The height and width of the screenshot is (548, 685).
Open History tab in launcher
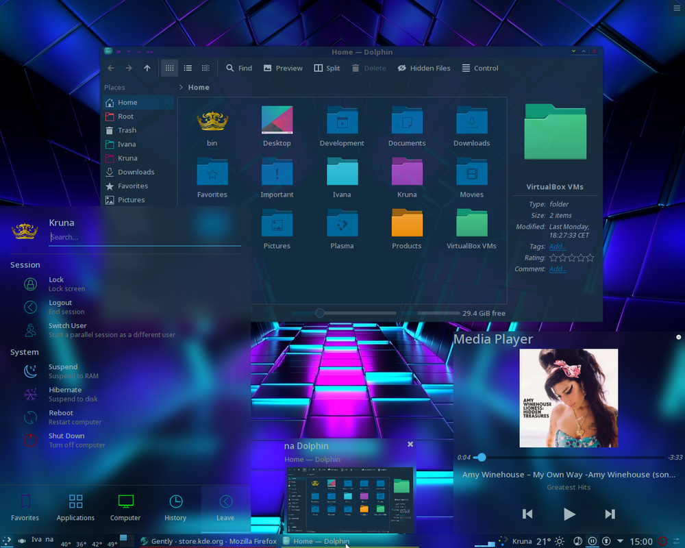tap(175, 508)
